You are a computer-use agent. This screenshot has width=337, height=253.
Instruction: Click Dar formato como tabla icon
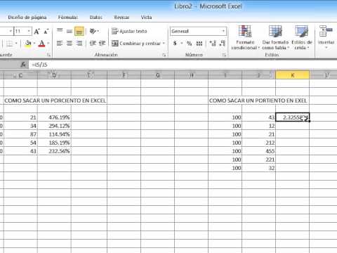coord(275,37)
